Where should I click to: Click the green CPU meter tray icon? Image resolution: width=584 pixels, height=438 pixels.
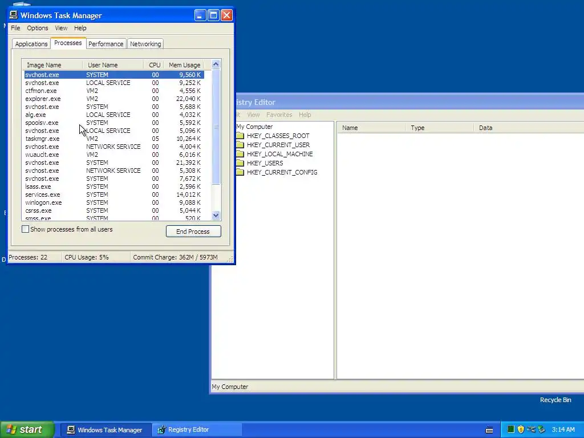511,429
